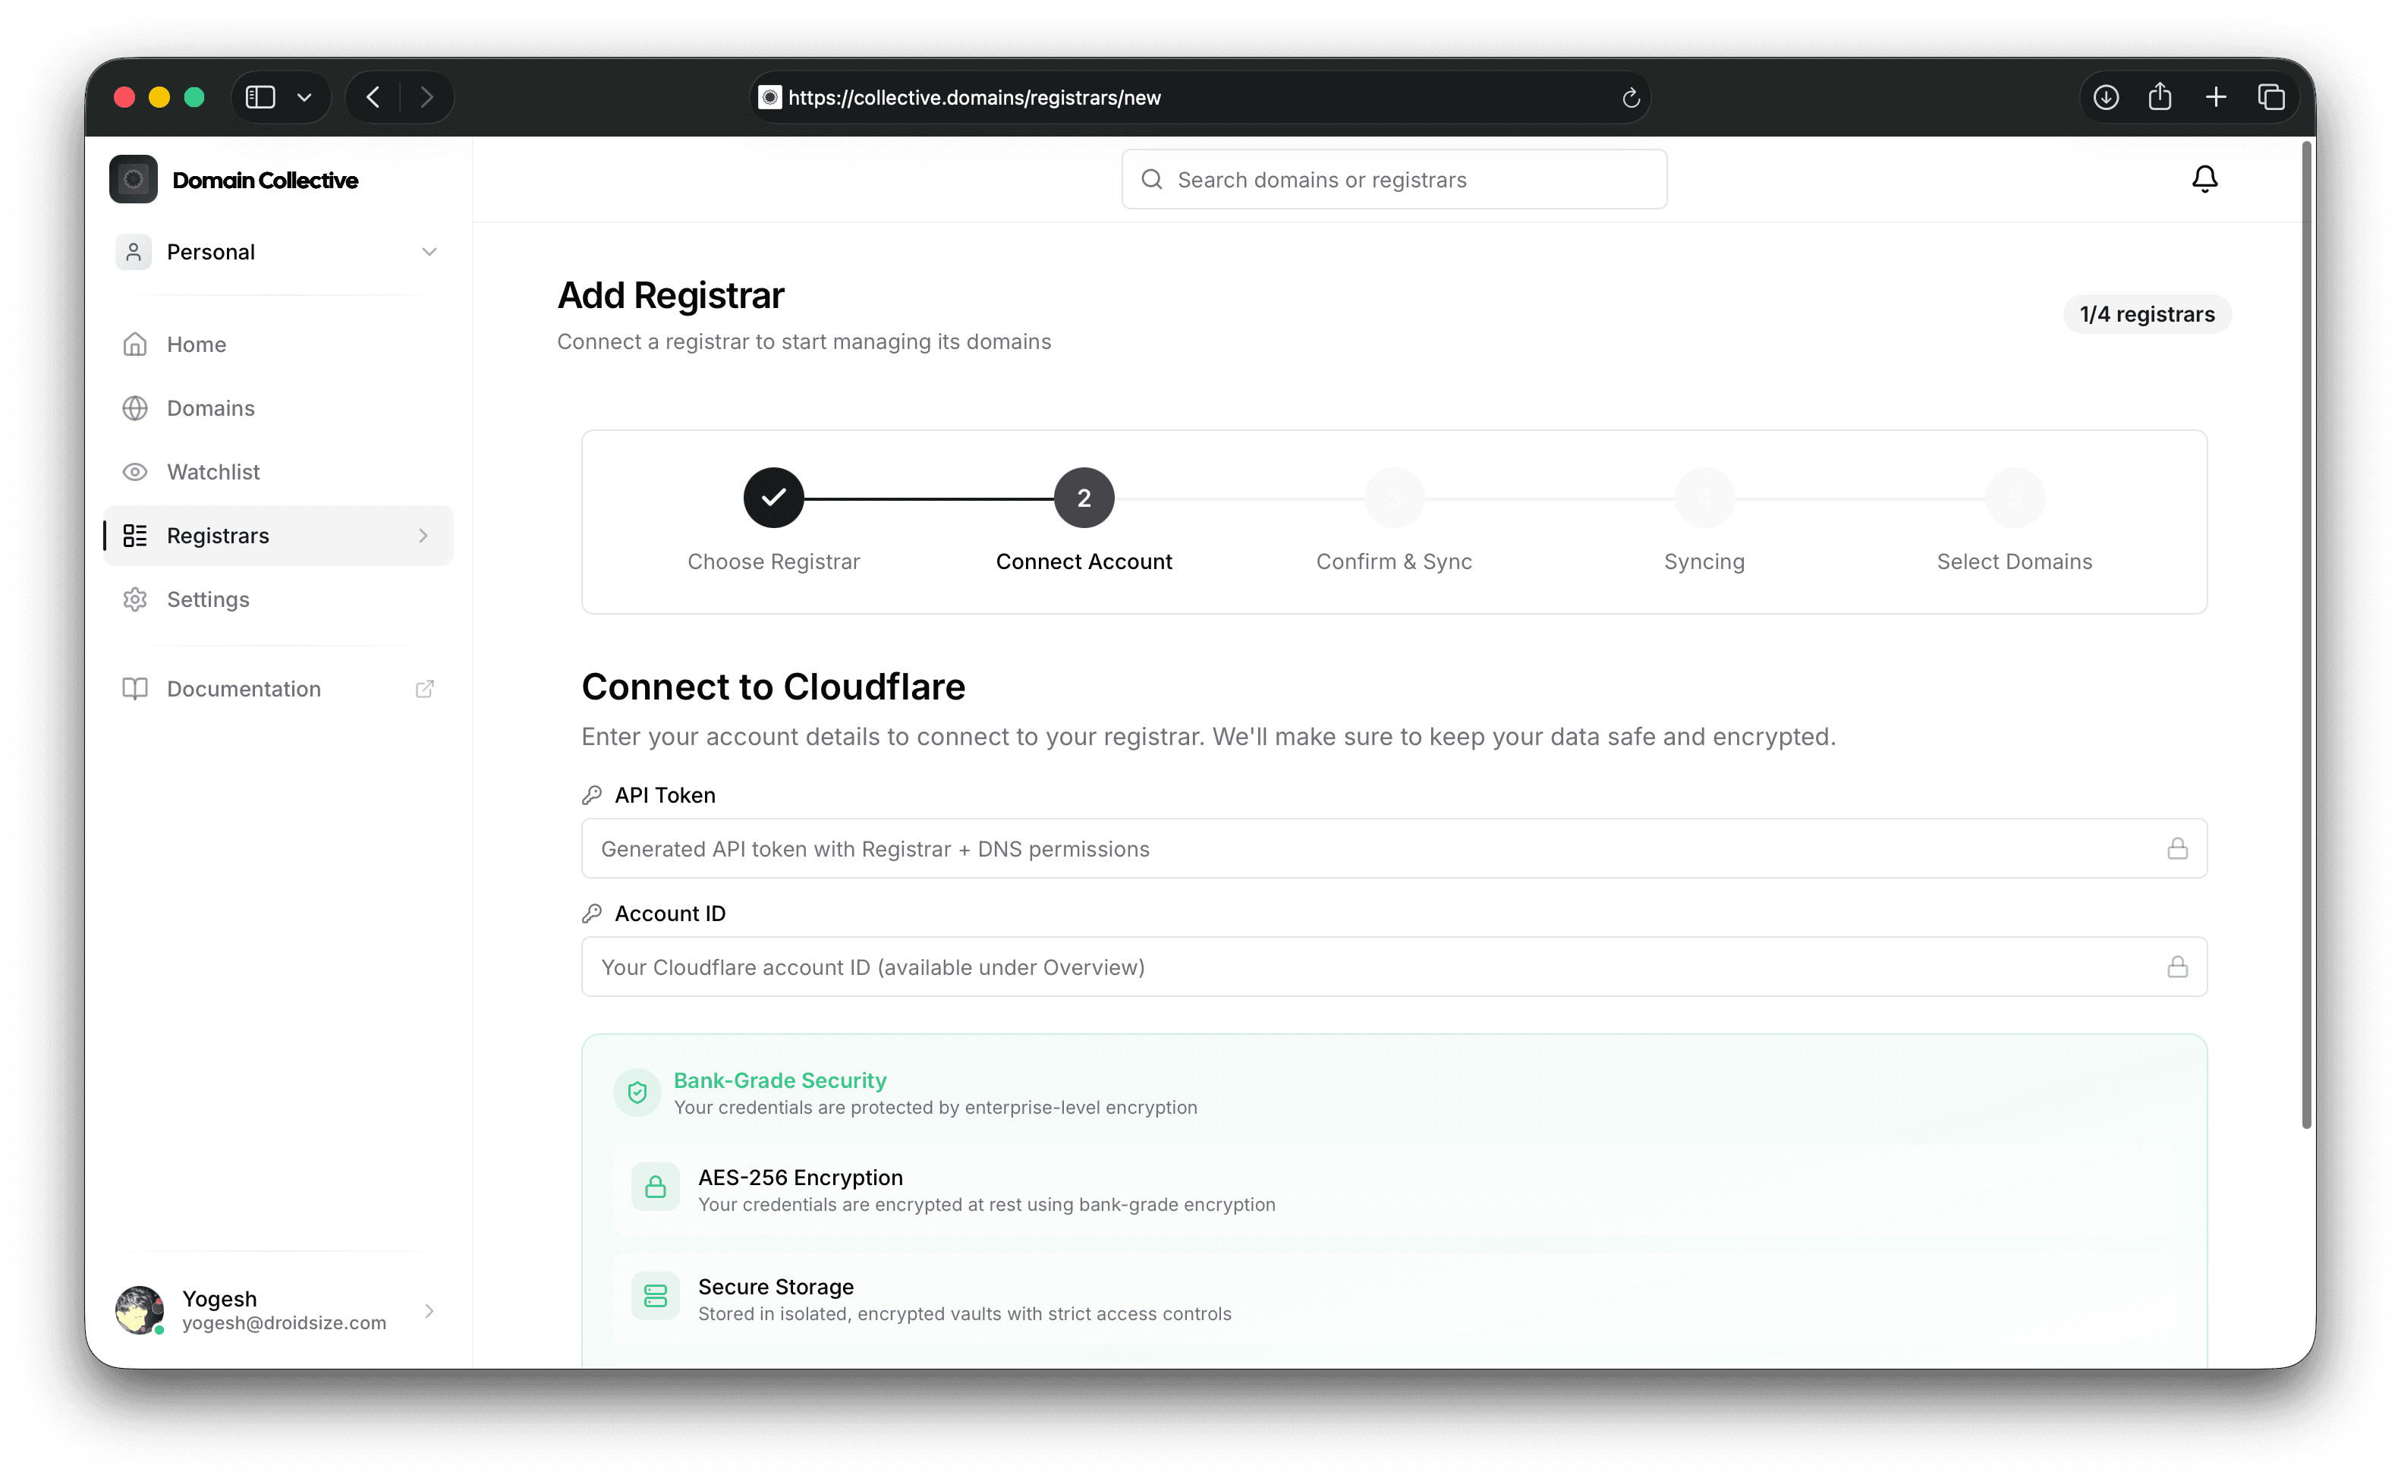
Task: Select the Choose Registrar step
Action: click(773, 497)
